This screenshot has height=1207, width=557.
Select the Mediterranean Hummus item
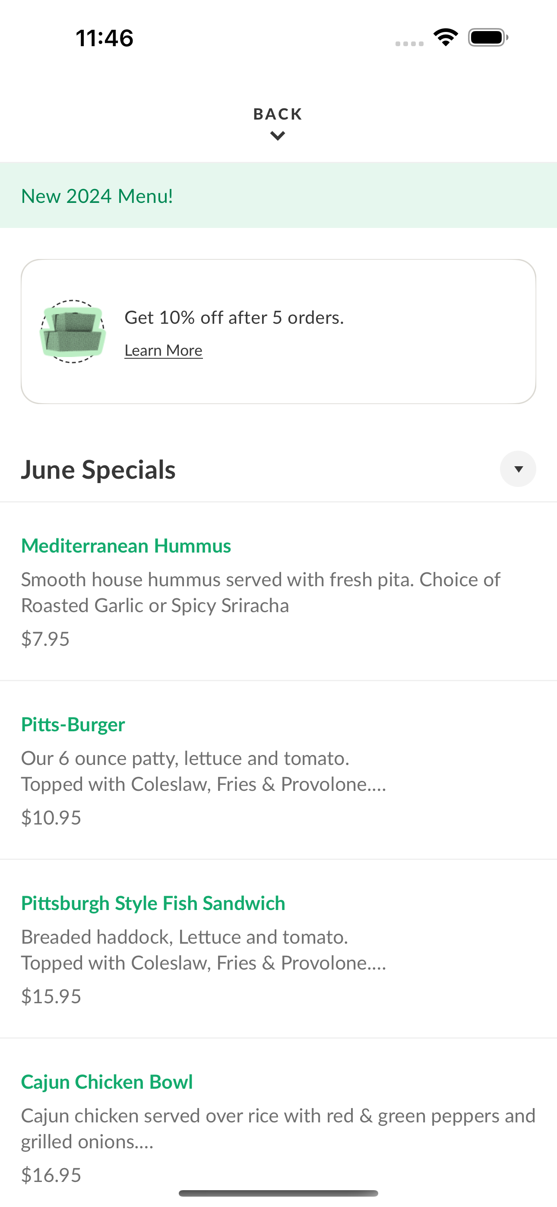(x=278, y=592)
